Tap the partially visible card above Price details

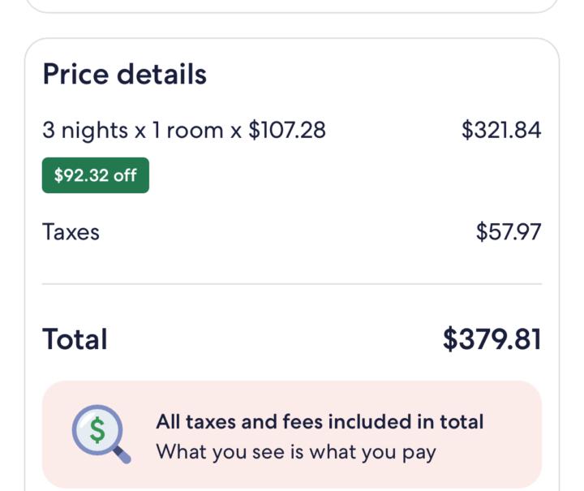(292, 6)
